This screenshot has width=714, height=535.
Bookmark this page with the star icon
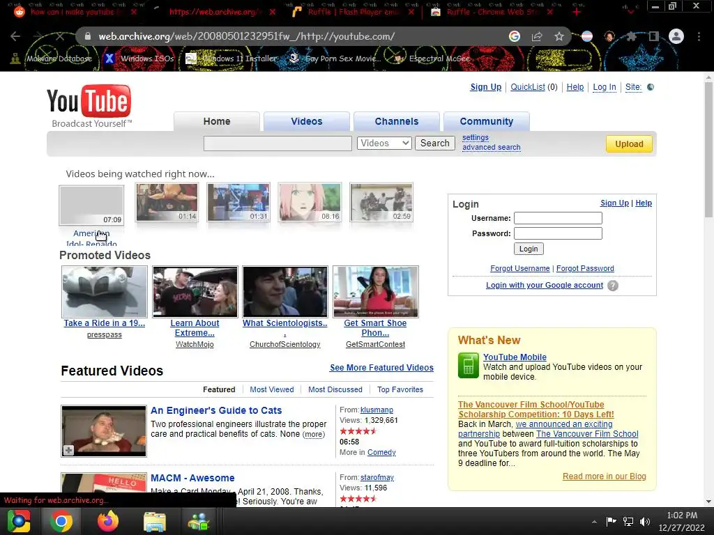point(559,36)
